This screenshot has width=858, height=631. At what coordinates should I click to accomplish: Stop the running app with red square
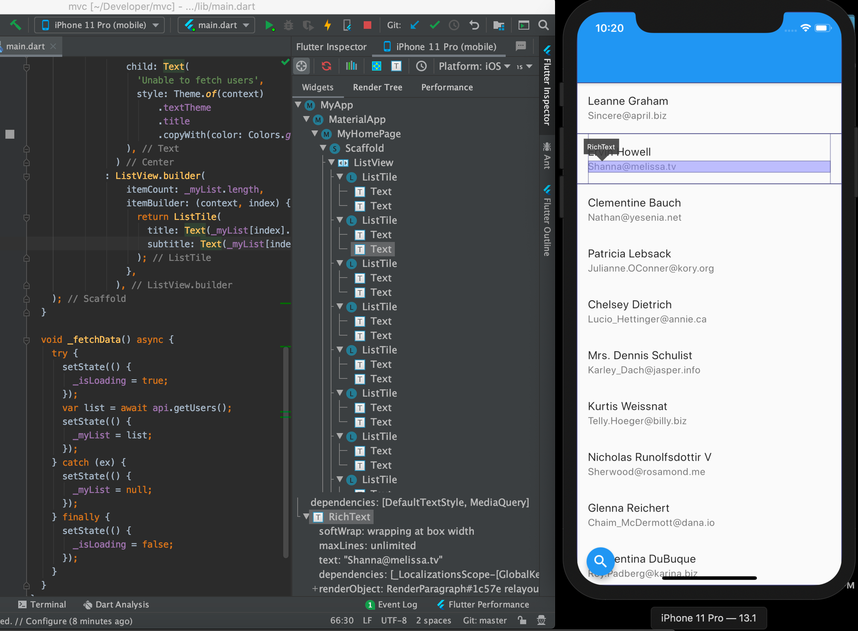(368, 25)
